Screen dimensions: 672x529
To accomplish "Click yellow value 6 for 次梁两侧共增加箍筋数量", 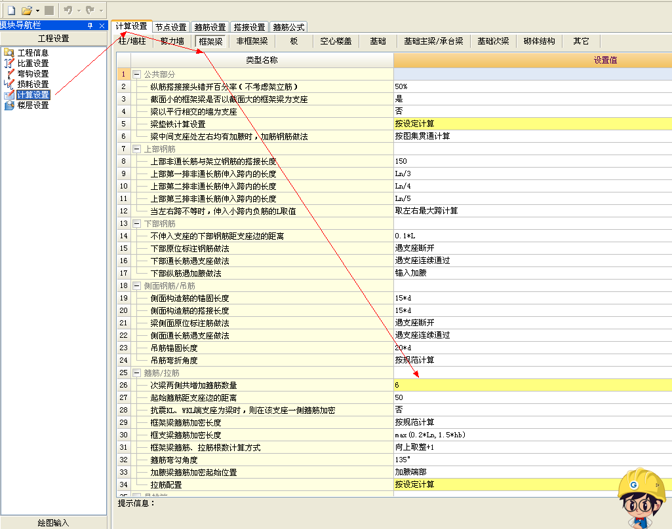I will click(x=533, y=385).
